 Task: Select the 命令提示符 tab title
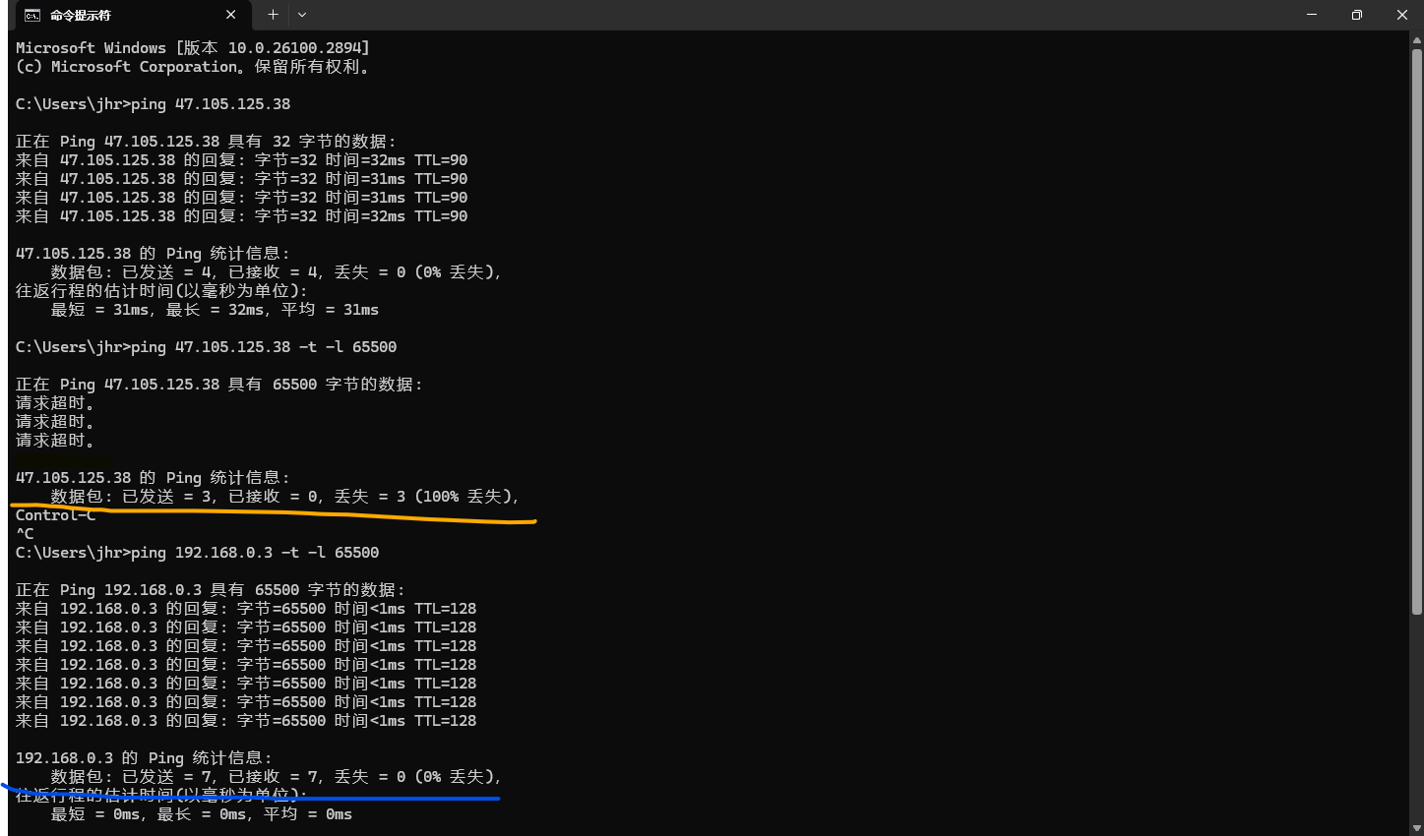click(81, 15)
